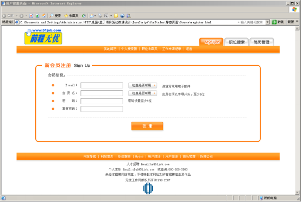Expand the address bar dropdown arrow
The width and height of the screenshot is (301, 202).
(x=267, y=22)
